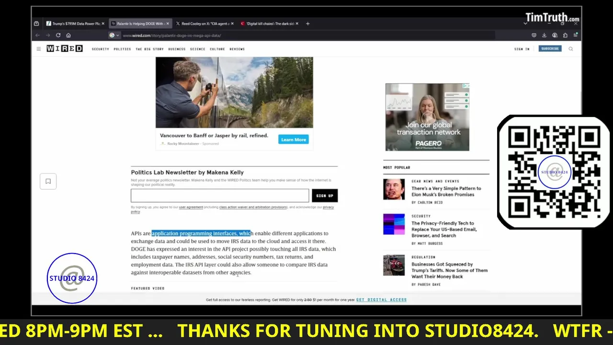This screenshot has height=345, width=613.
Task: Click the Sign In link
Action: point(522,49)
